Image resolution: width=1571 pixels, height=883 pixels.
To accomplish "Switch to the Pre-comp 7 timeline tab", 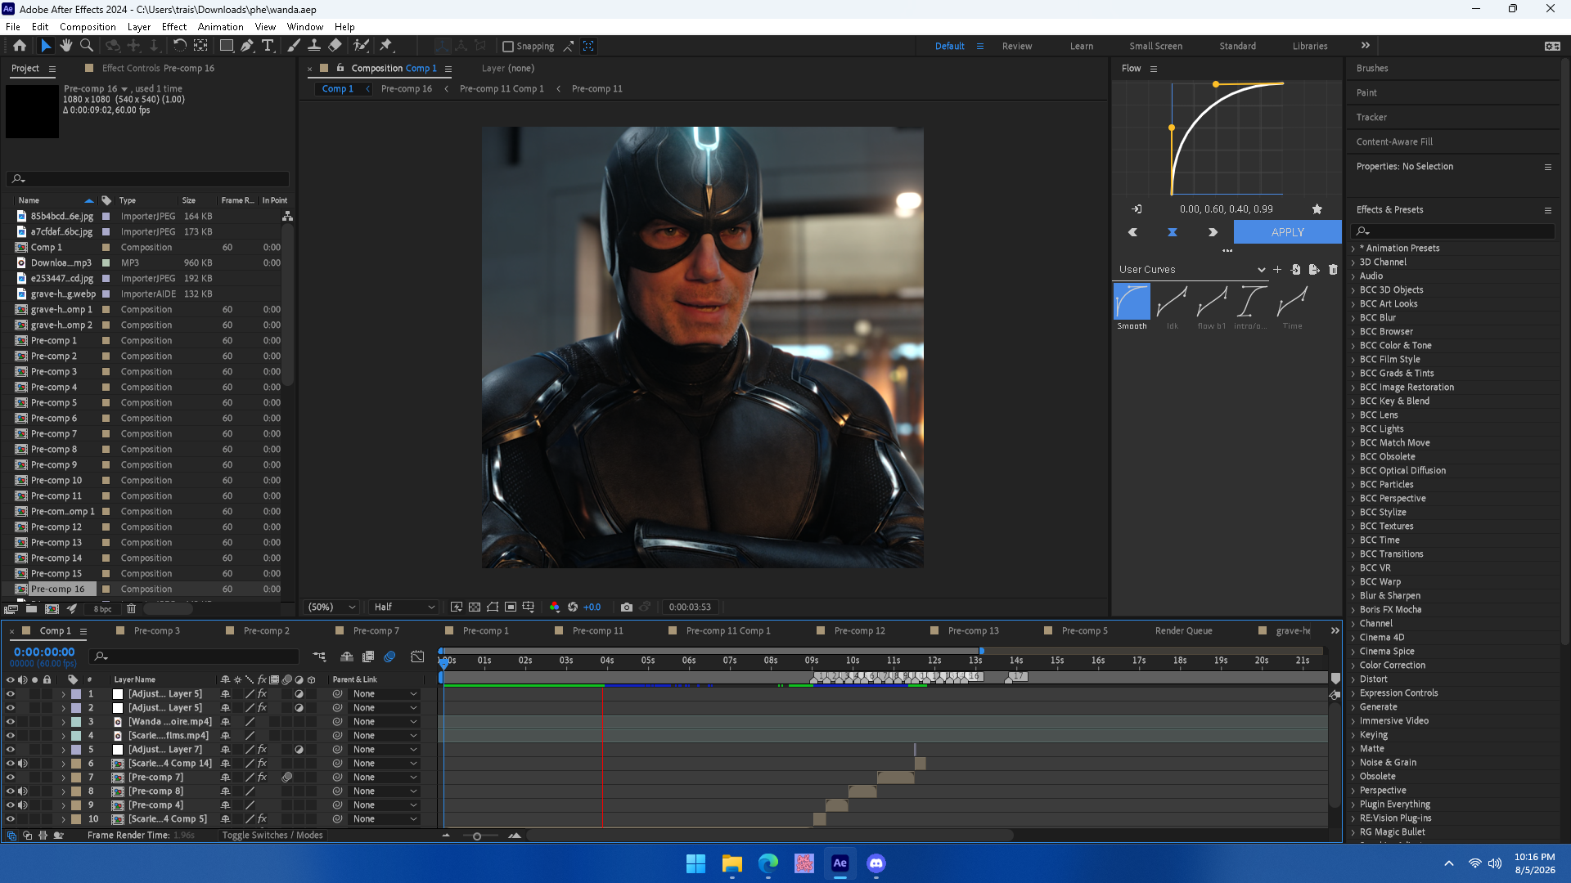I will coord(376,631).
